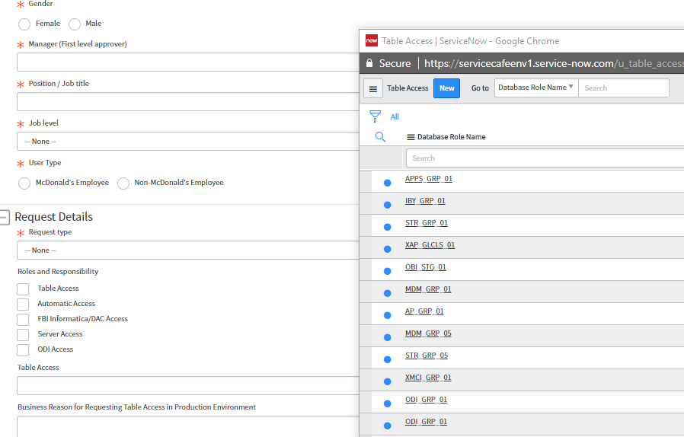Open the Table Access list hamburger menu

pyautogui.click(x=373, y=88)
